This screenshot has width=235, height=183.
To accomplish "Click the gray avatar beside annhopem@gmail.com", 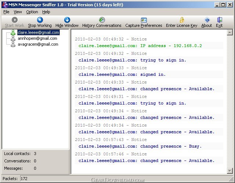I will (13, 38).
